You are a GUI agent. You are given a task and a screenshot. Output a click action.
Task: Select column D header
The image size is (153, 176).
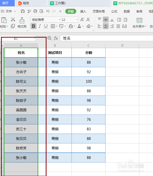point(122,46)
